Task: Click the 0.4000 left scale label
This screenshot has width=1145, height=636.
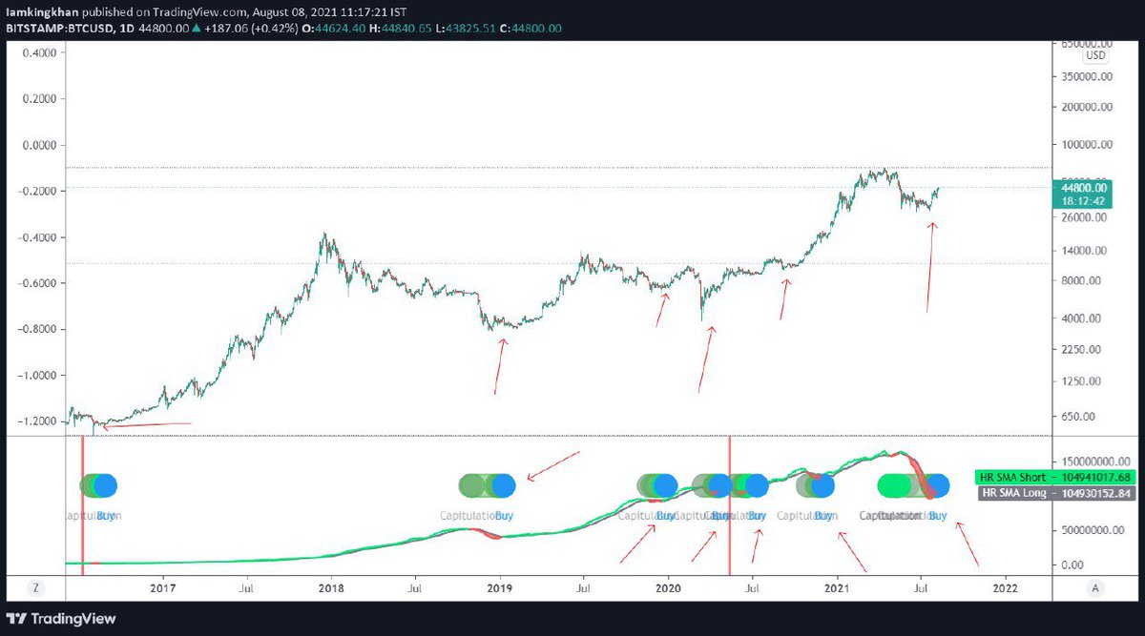Action: (39, 53)
